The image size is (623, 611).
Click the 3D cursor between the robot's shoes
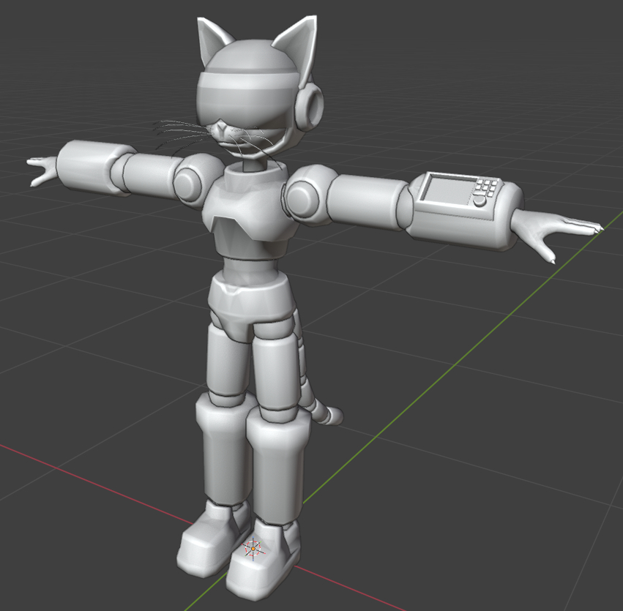click(x=253, y=547)
